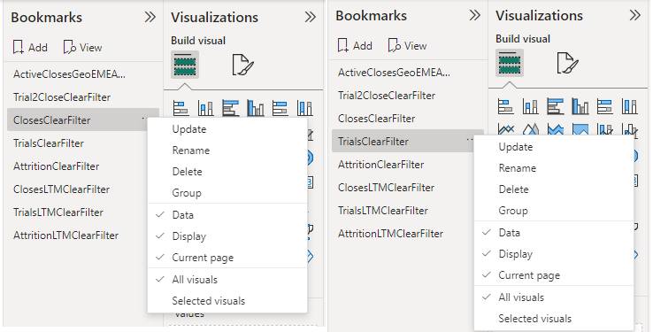653x332 pixels.
Task: Toggle Data option in TrialsClearFilter menu
Action: pos(554,233)
